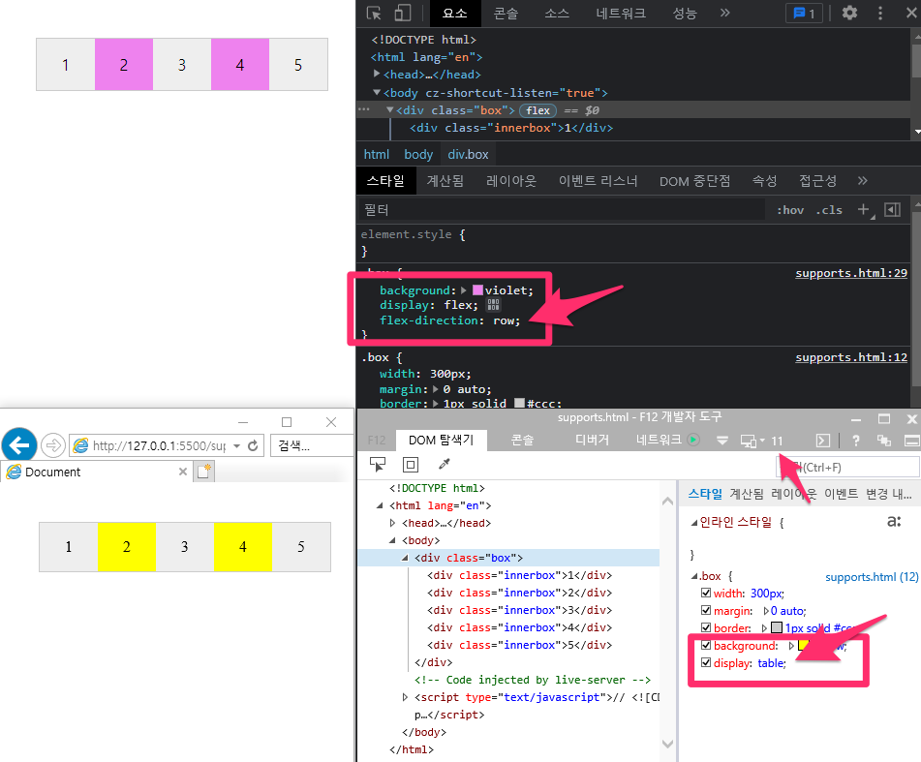Open IE address bar dropdown arrow
Viewport: 921px width, 762px height.
tap(236, 446)
